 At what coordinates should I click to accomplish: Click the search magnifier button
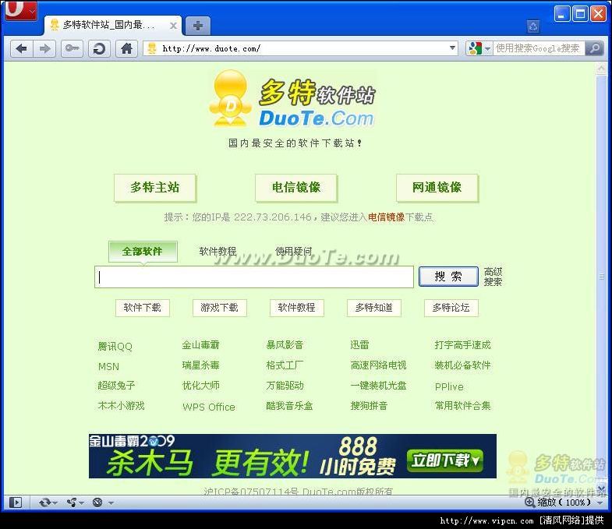[x=594, y=48]
